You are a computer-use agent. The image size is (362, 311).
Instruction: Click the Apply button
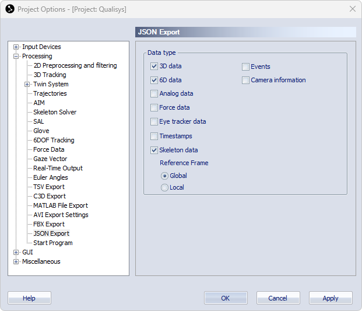click(331, 298)
